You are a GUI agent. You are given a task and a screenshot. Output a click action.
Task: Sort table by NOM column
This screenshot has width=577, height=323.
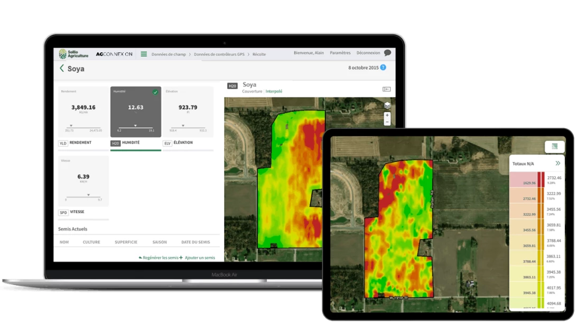(64, 242)
